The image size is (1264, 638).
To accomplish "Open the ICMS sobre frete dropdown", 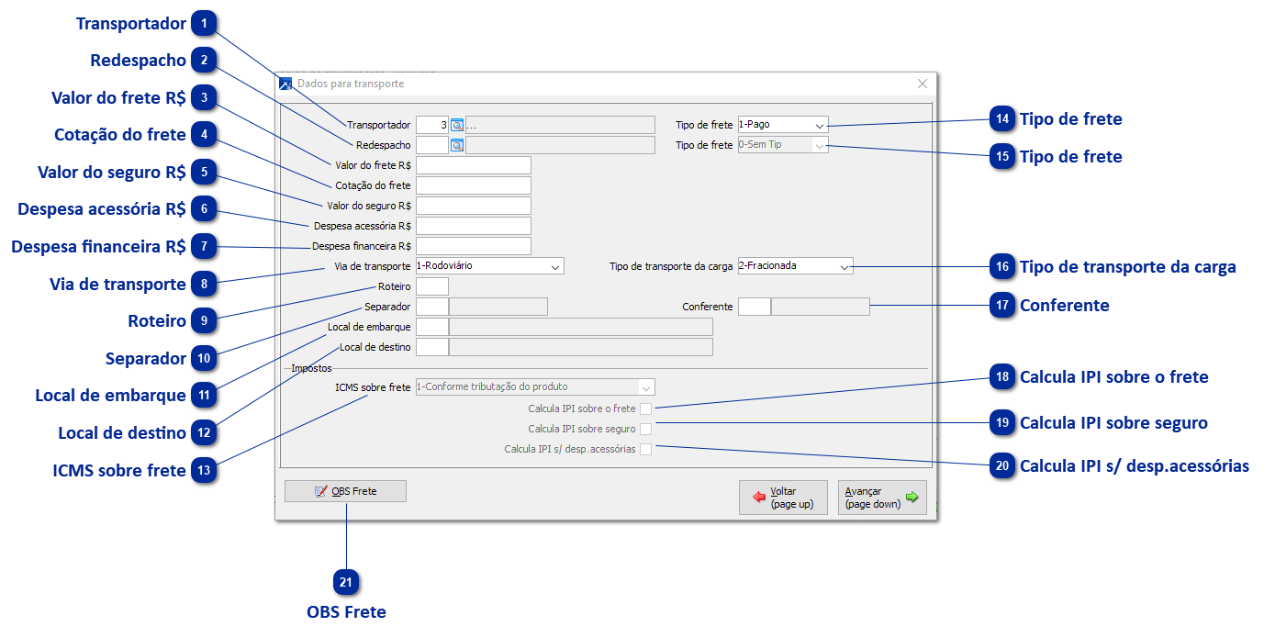I will pyautogui.click(x=535, y=387).
